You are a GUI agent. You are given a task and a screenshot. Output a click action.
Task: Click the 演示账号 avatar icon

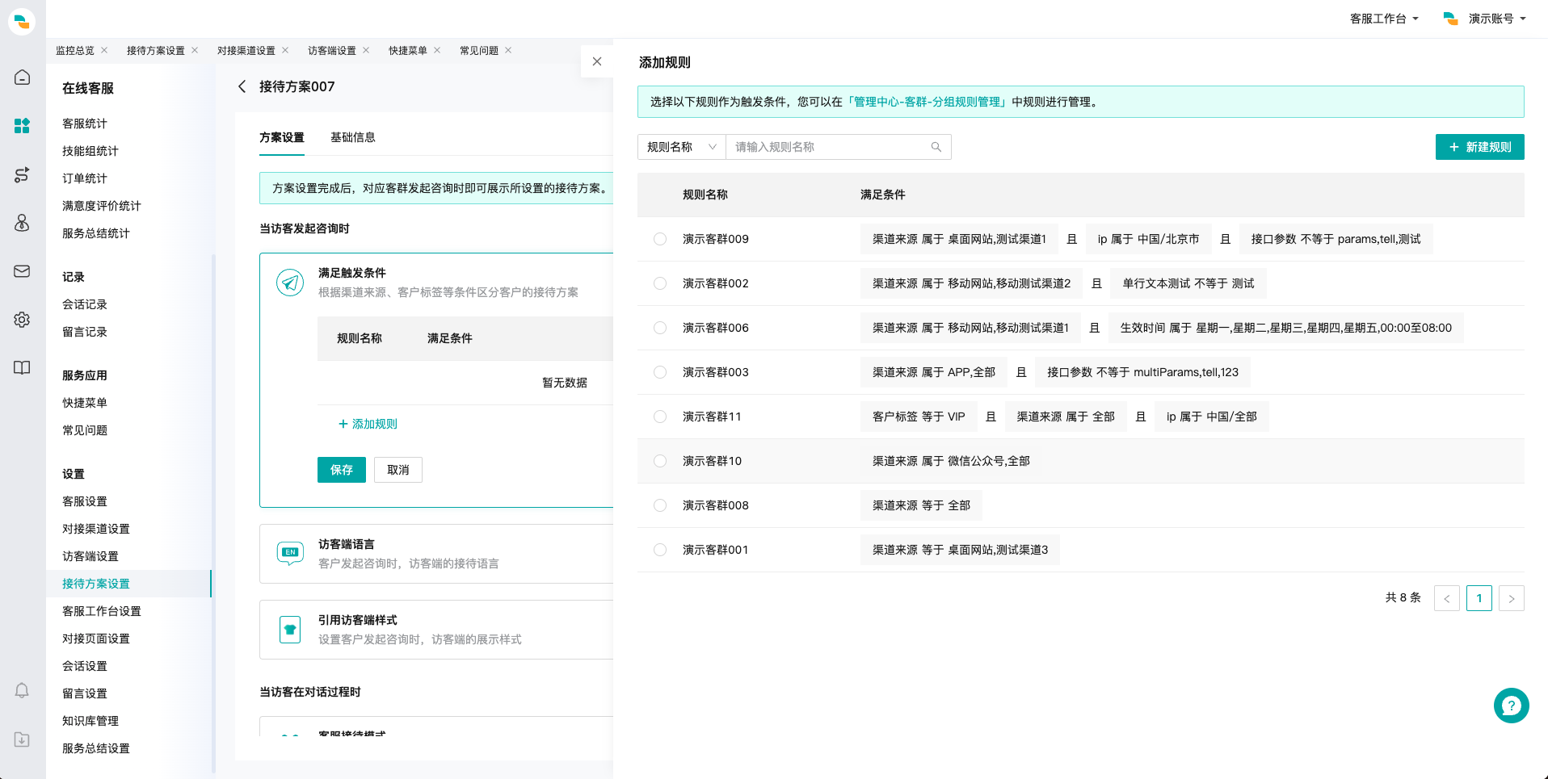pos(1451,19)
